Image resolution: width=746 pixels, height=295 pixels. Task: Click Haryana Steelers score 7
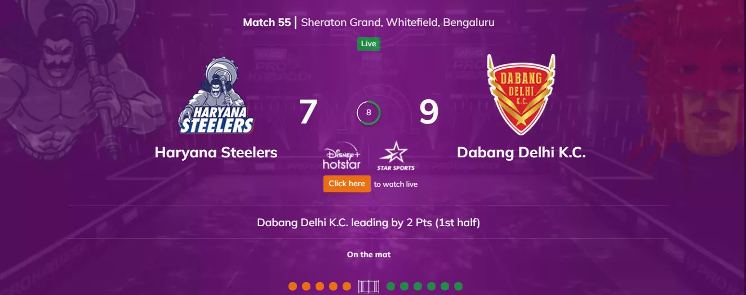[x=308, y=112]
